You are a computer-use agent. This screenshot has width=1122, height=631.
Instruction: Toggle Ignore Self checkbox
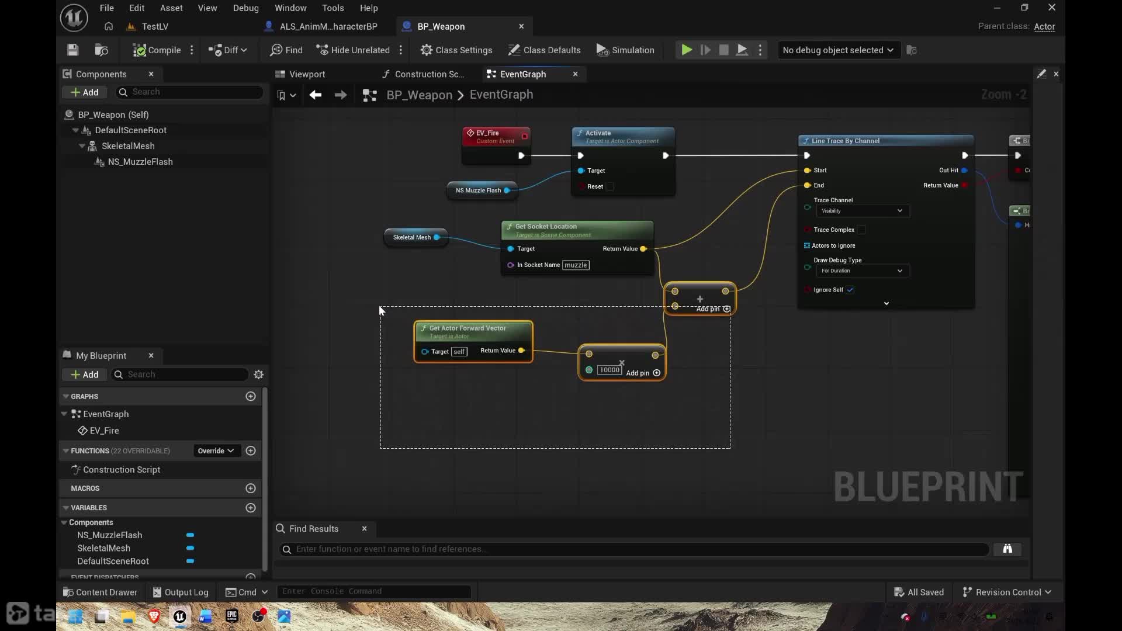point(850,290)
